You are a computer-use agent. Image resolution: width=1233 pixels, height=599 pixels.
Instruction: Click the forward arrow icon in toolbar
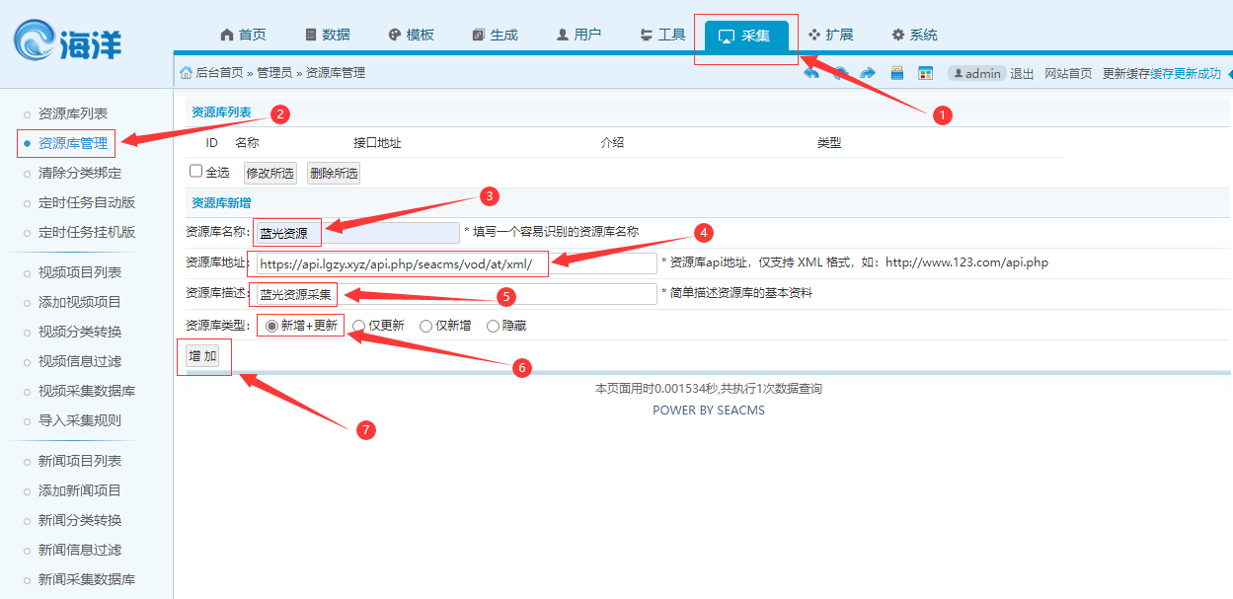(x=868, y=73)
